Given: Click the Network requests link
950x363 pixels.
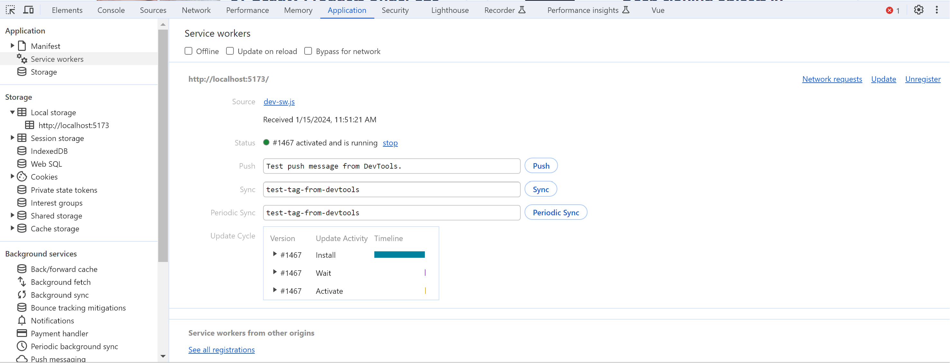Looking at the screenshot, I should click(832, 79).
